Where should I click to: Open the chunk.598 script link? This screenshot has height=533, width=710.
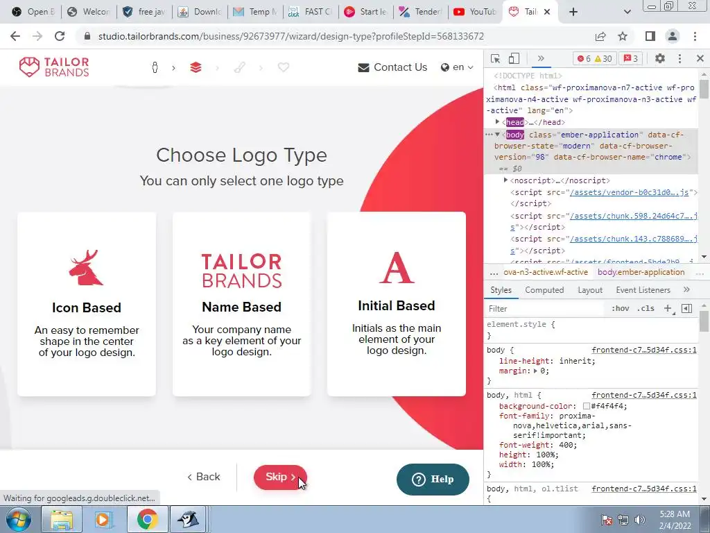(633, 216)
